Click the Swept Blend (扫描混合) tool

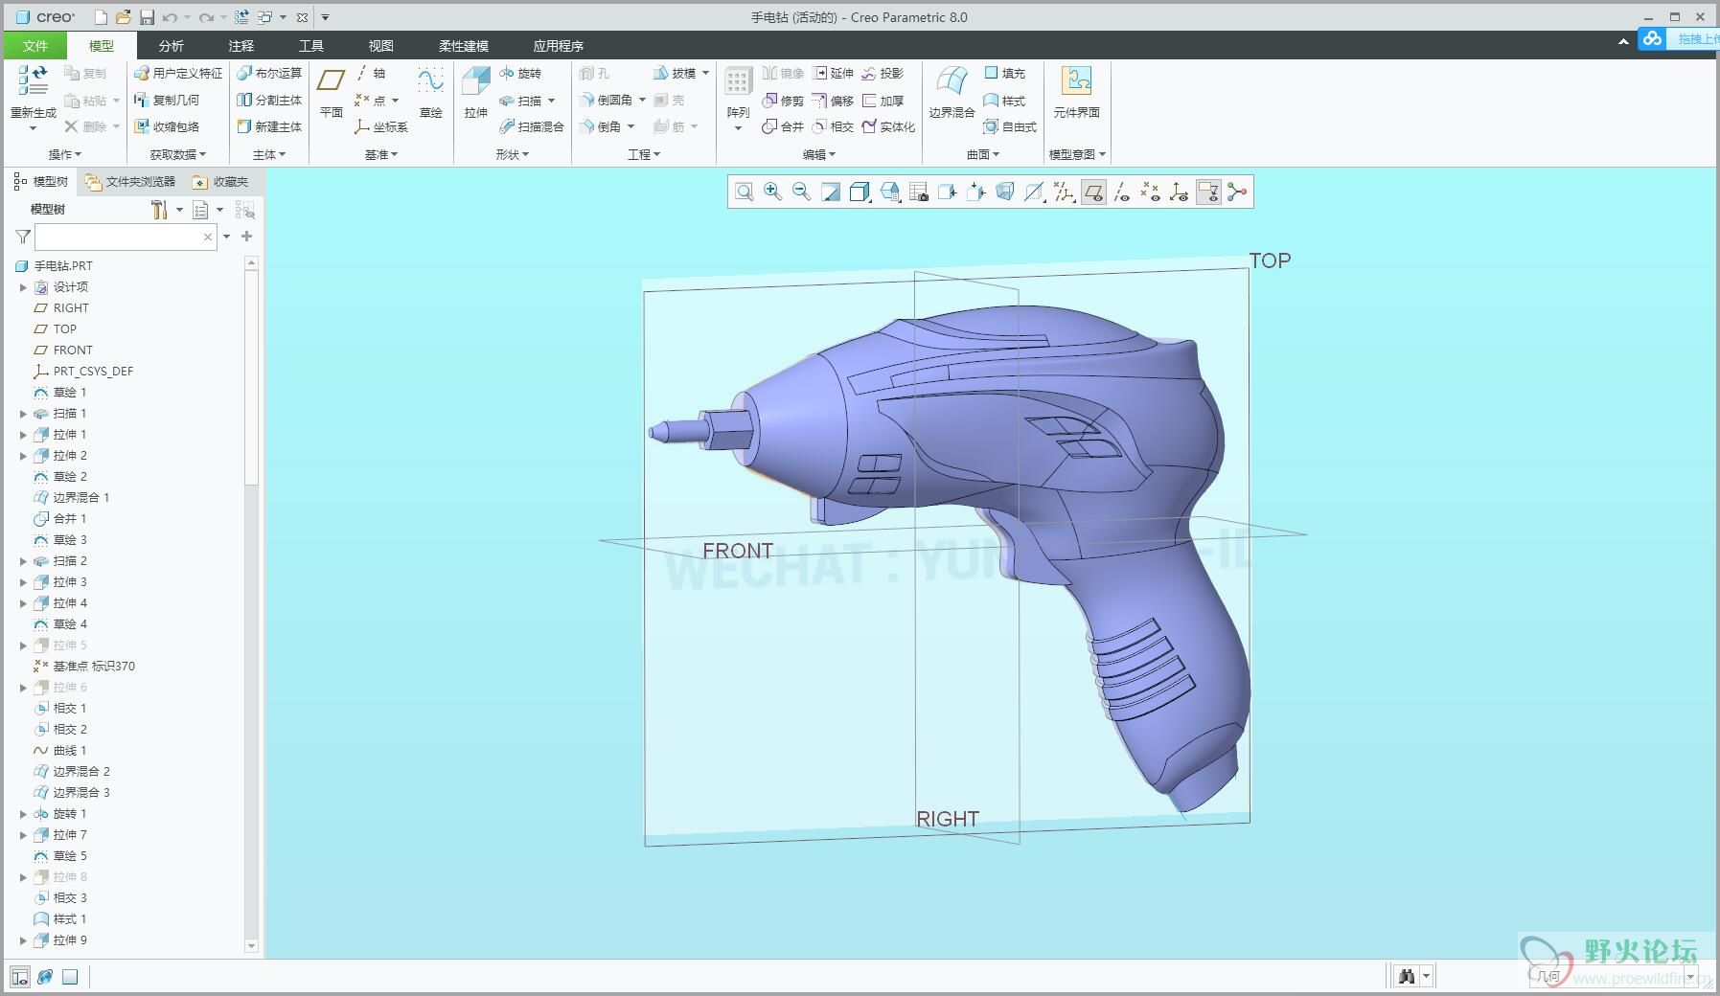[532, 126]
